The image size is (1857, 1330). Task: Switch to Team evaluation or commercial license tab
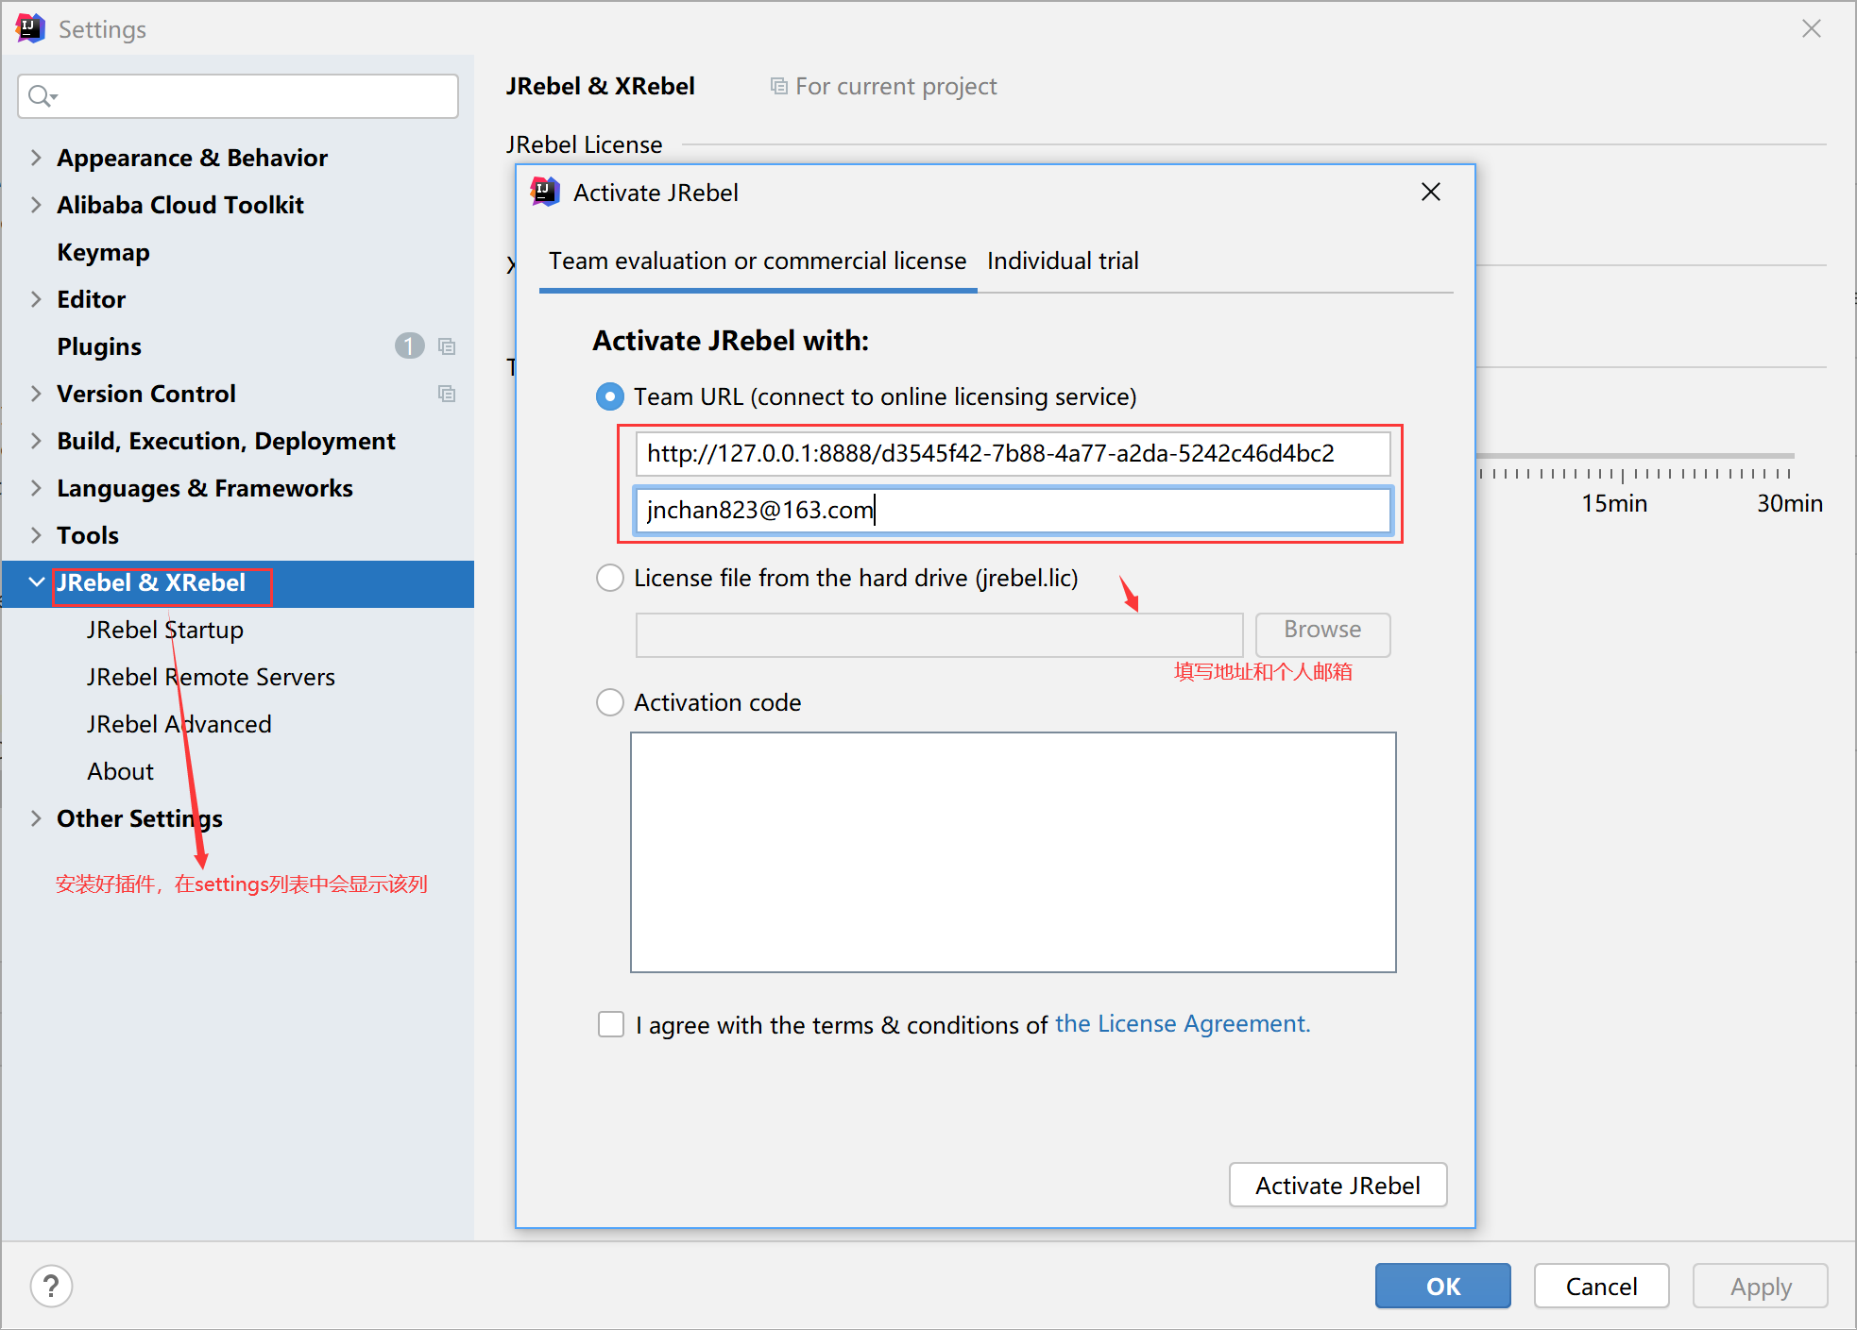coord(758,261)
